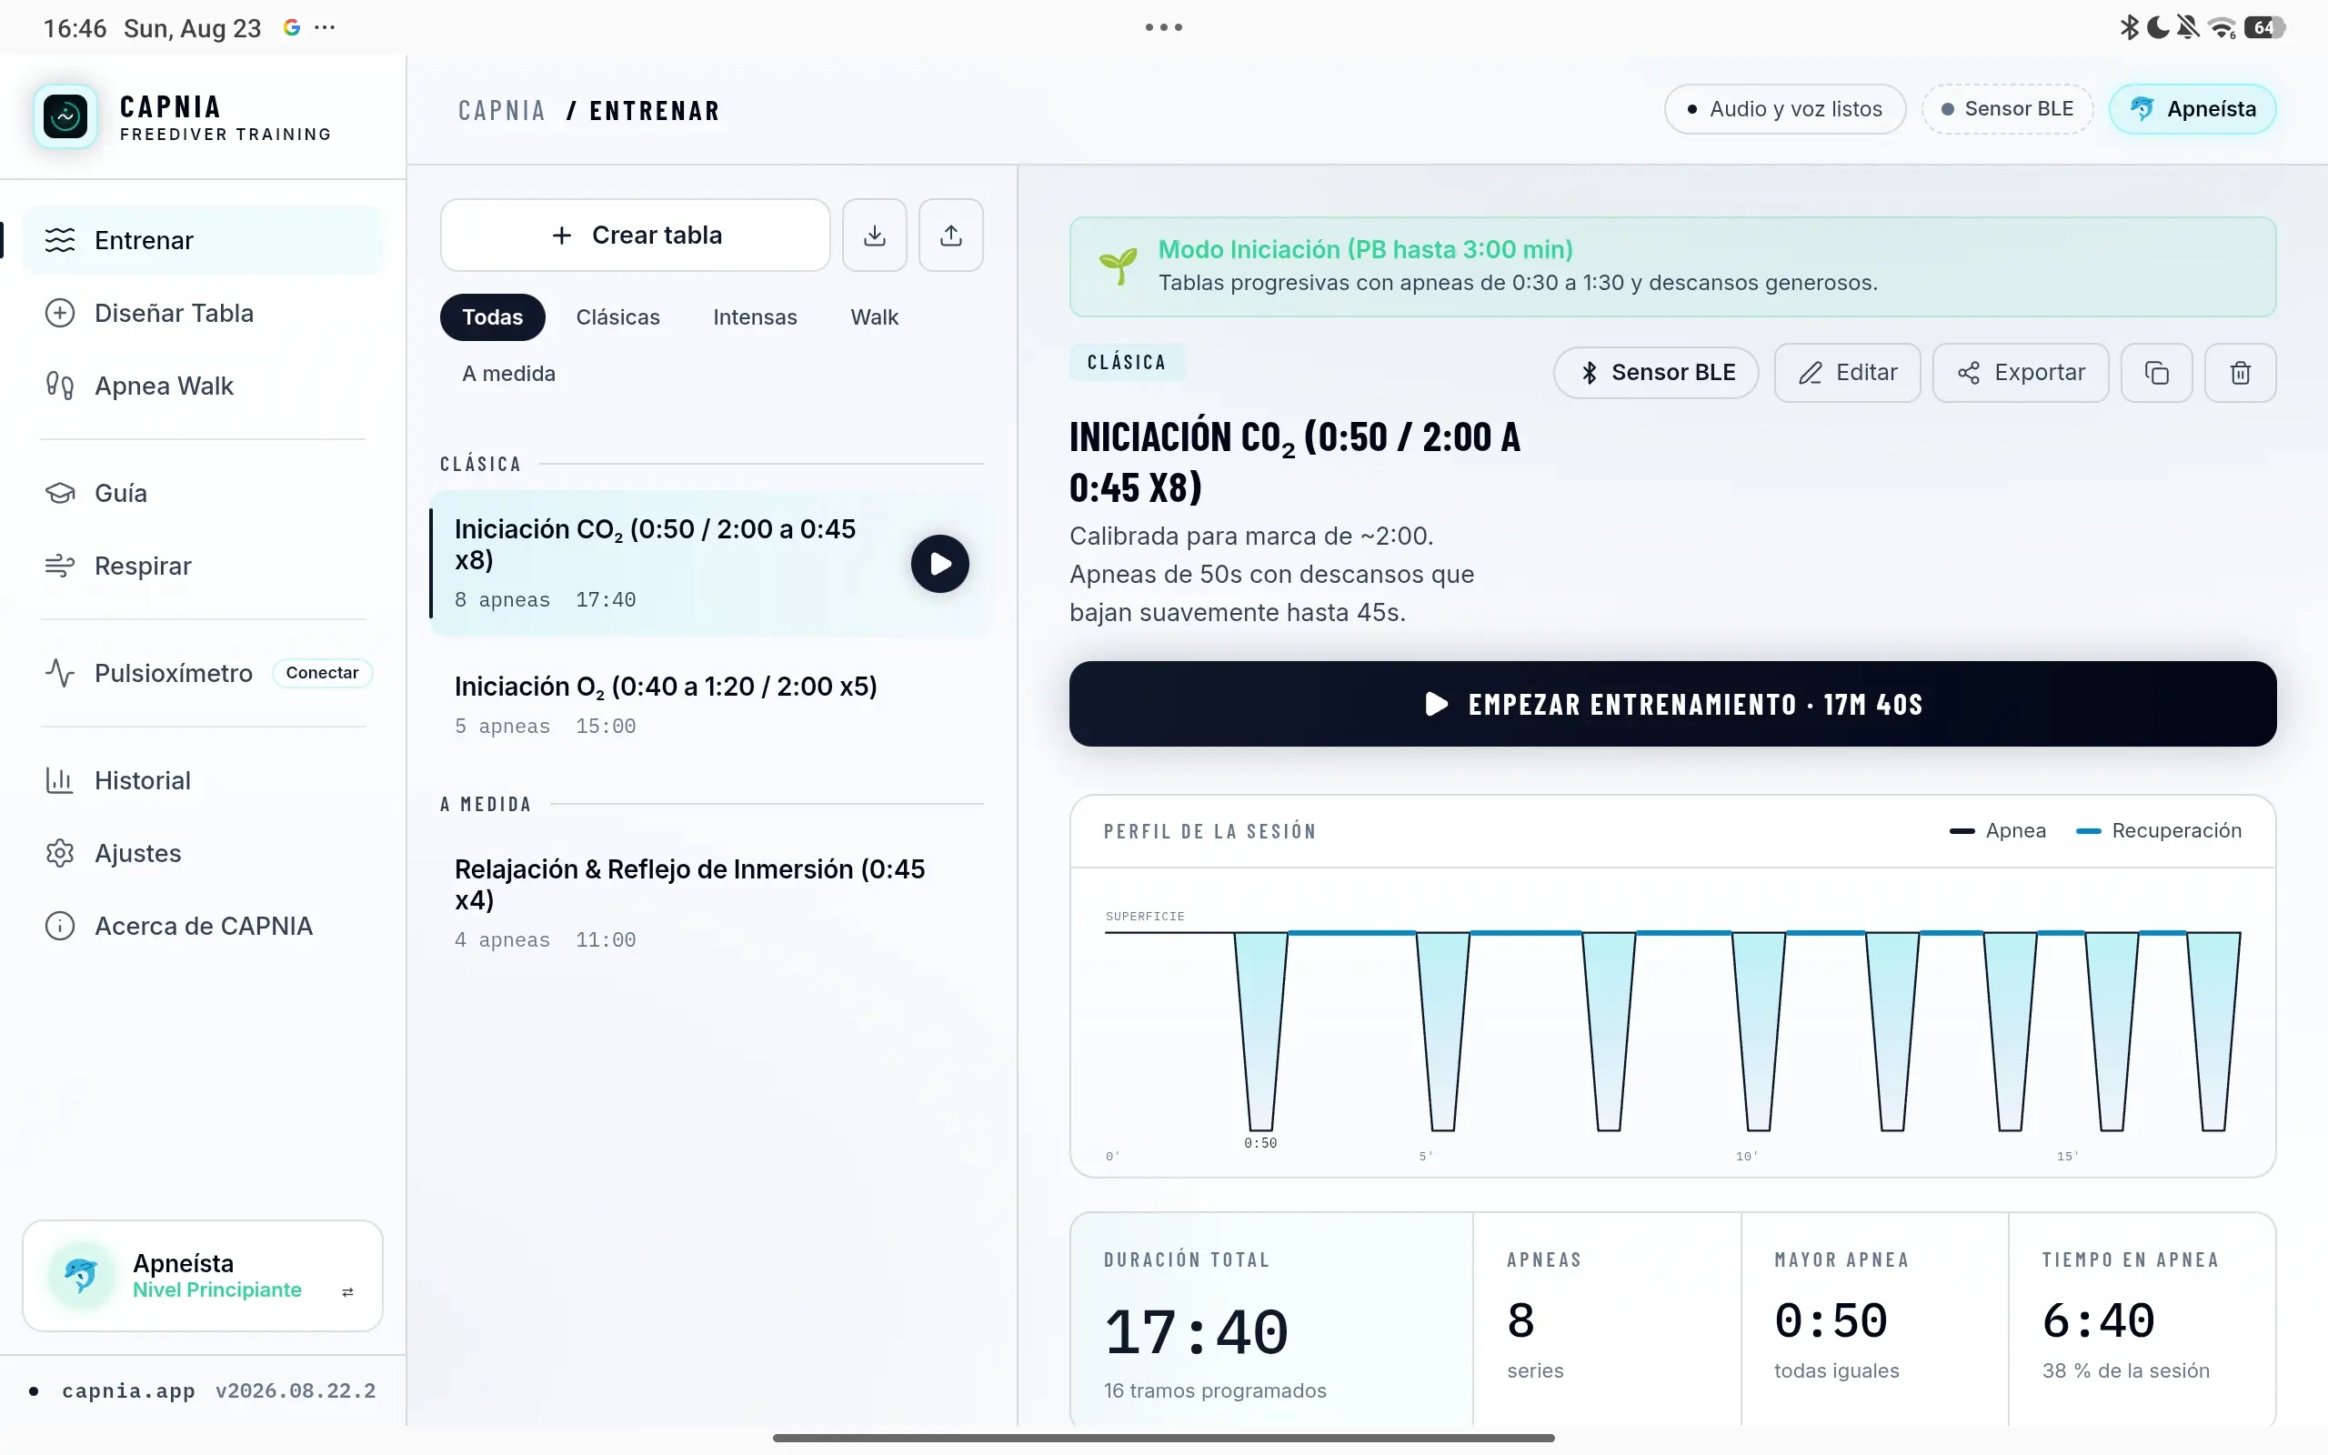Select the Intensas filter tab
Image resolution: width=2328 pixels, height=1455 pixels.
click(755, 316)
